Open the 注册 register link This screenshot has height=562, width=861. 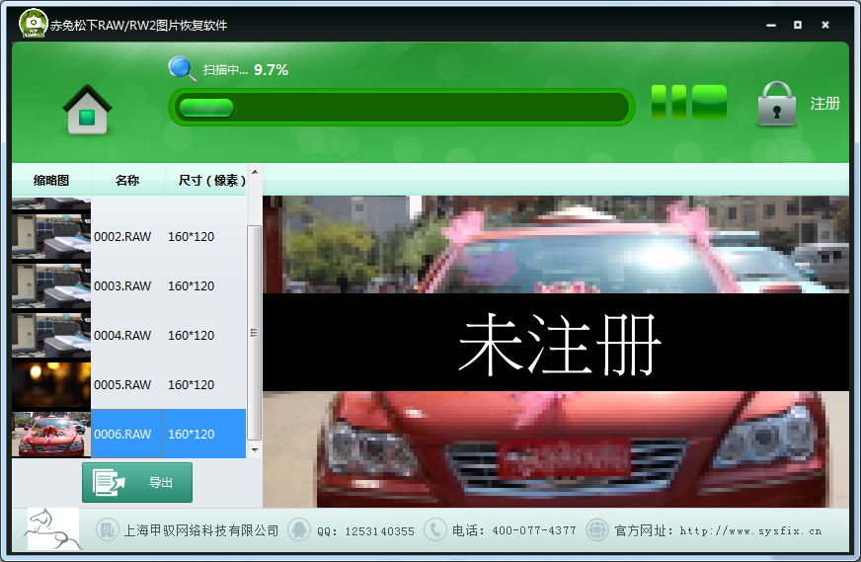coord(824,104)
